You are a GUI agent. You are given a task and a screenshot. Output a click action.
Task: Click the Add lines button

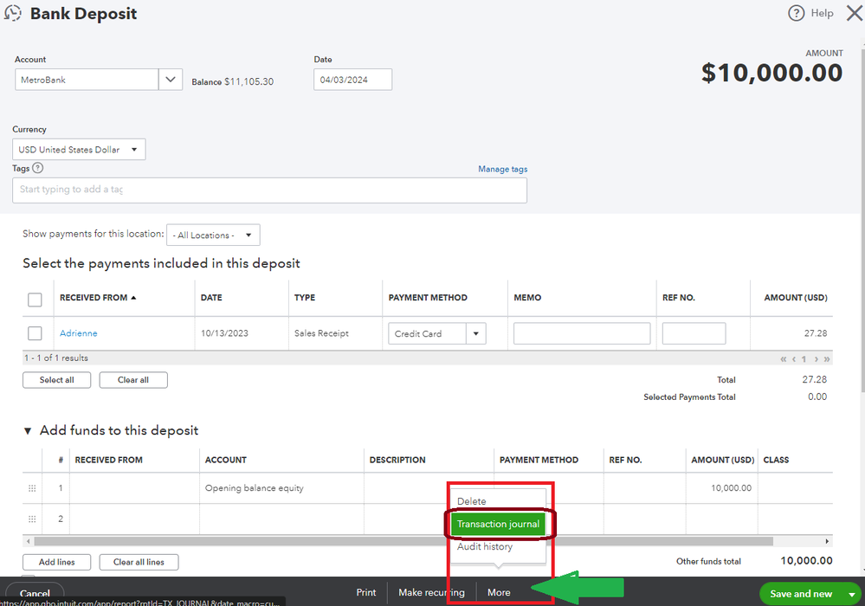click(x=57, y=562)
